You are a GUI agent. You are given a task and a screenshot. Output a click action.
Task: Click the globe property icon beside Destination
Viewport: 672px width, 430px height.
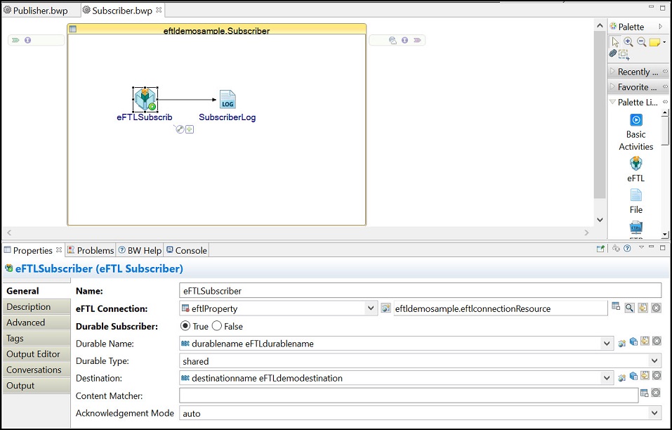(x=622, y=378)
